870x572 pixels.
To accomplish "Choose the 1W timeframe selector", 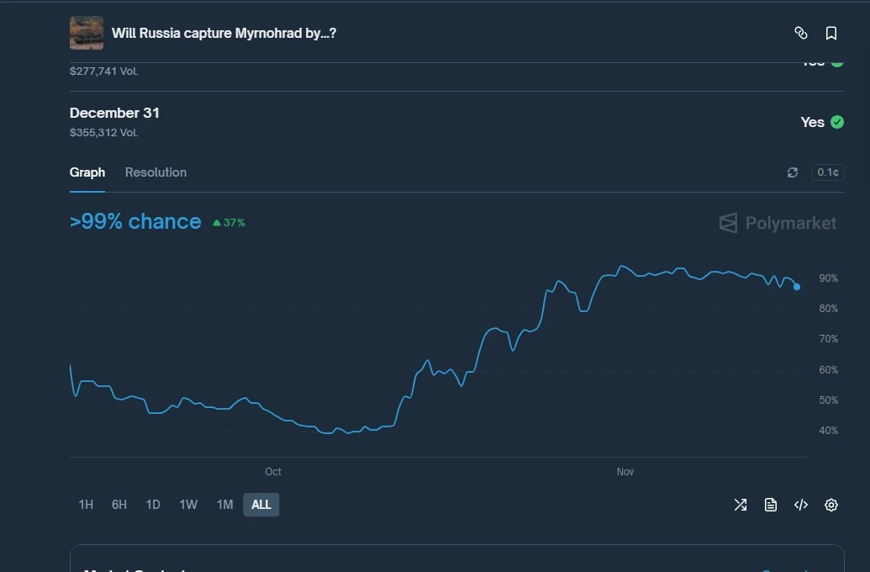I will [188, 504].
